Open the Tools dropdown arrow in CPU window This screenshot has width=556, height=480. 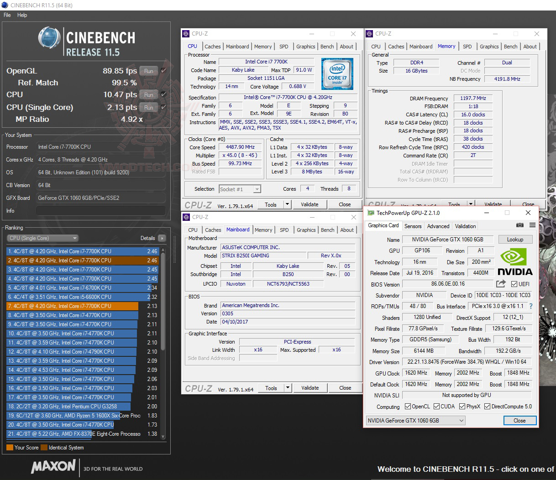287,204
